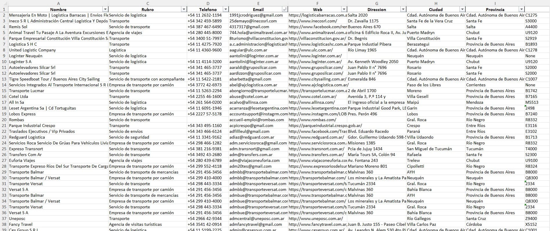
Task: Select the "Parque Industrial Crespo" cell
Action: [58, 126]
